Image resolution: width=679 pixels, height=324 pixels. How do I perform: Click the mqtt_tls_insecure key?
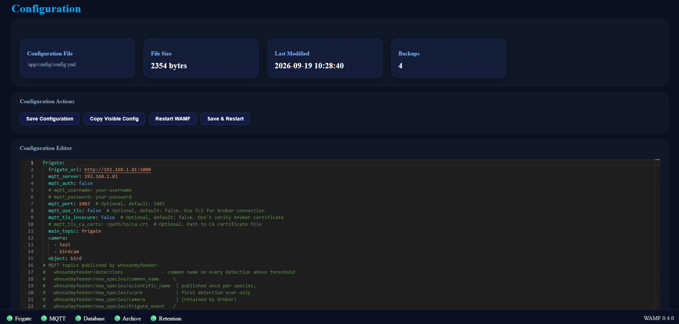coord(72,218)
